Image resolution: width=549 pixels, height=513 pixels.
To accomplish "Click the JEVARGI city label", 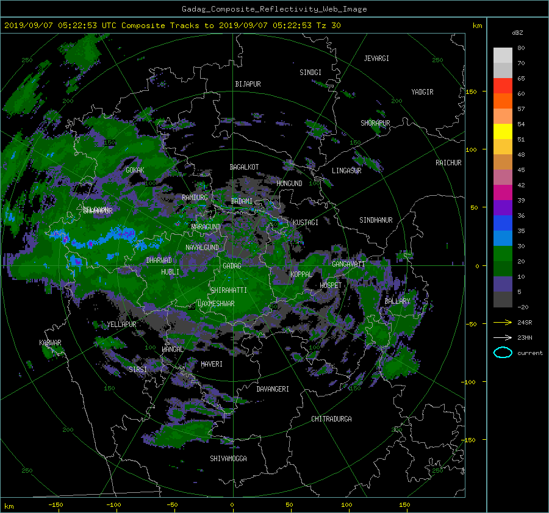I will [x=376, y=59].
